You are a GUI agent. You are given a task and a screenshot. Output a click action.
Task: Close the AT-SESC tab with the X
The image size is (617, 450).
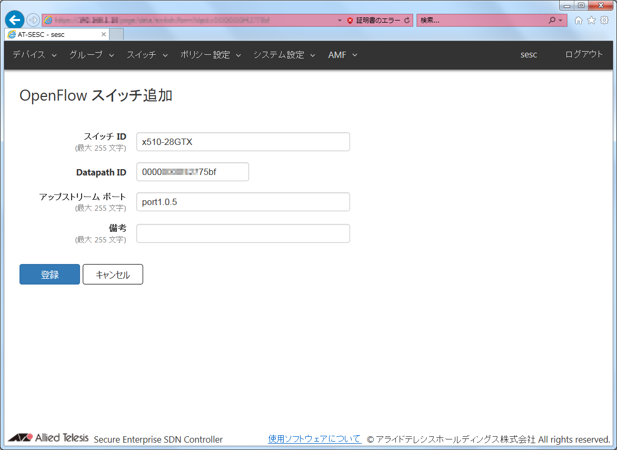[104, 34]
